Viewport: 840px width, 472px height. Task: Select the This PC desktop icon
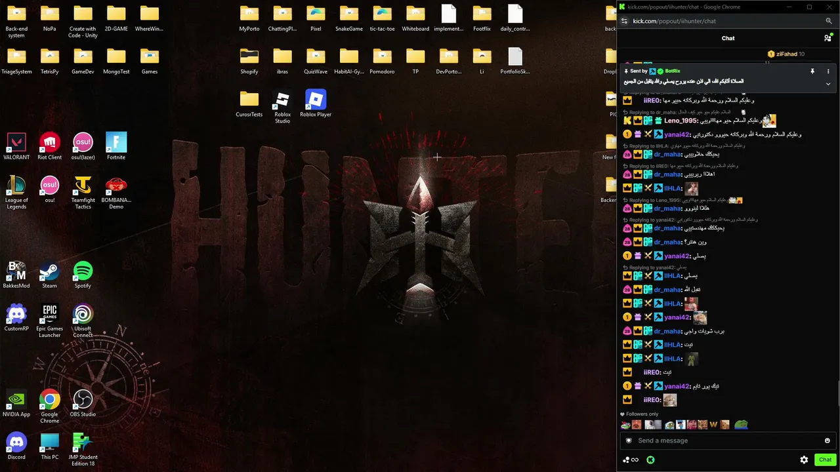[50, 446]
